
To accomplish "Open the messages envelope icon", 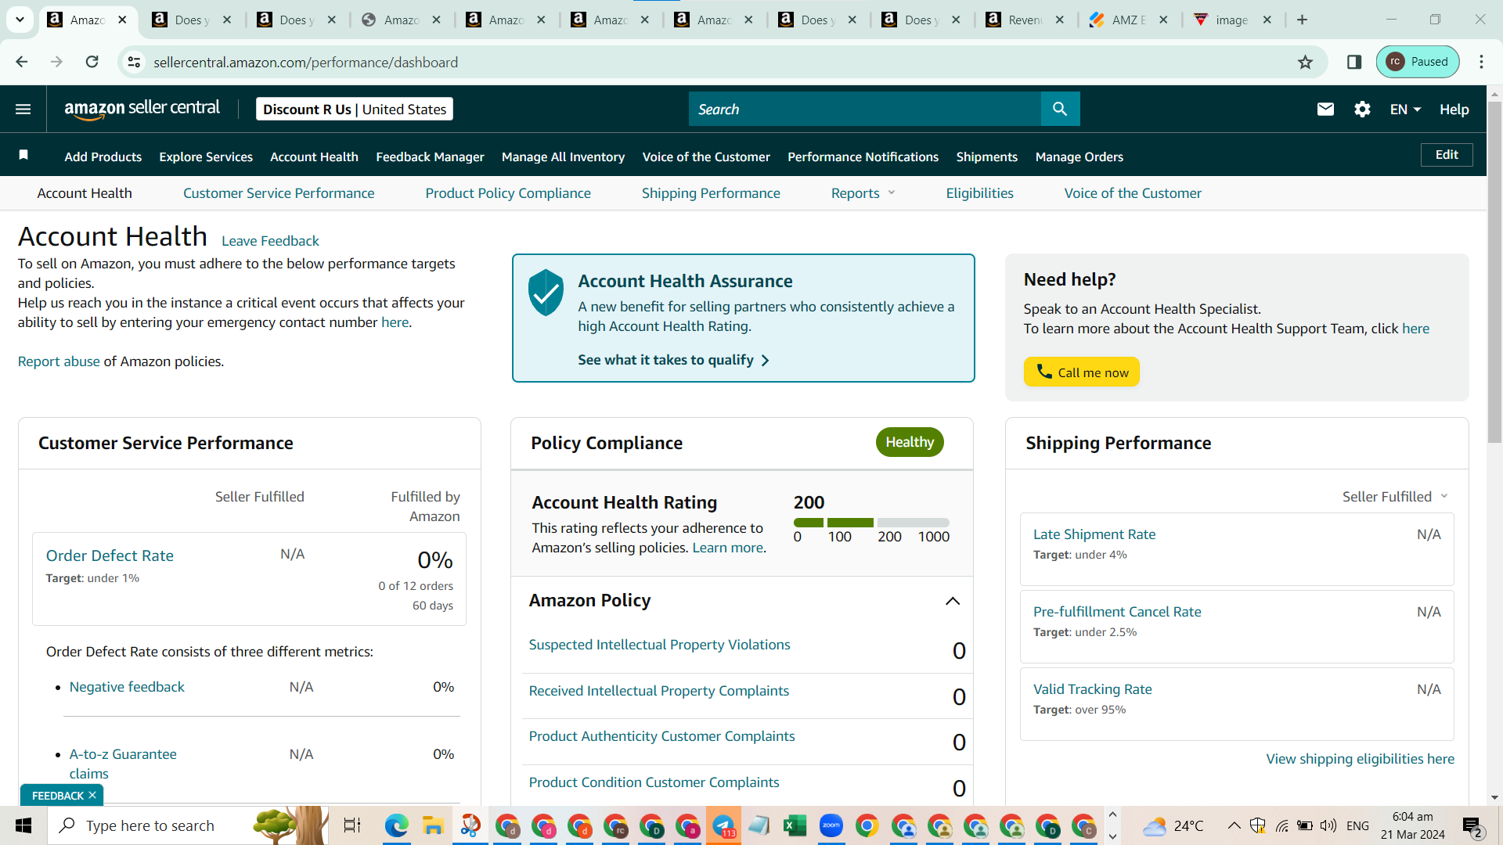I will pyautogui.click(x=1325, y=110).
